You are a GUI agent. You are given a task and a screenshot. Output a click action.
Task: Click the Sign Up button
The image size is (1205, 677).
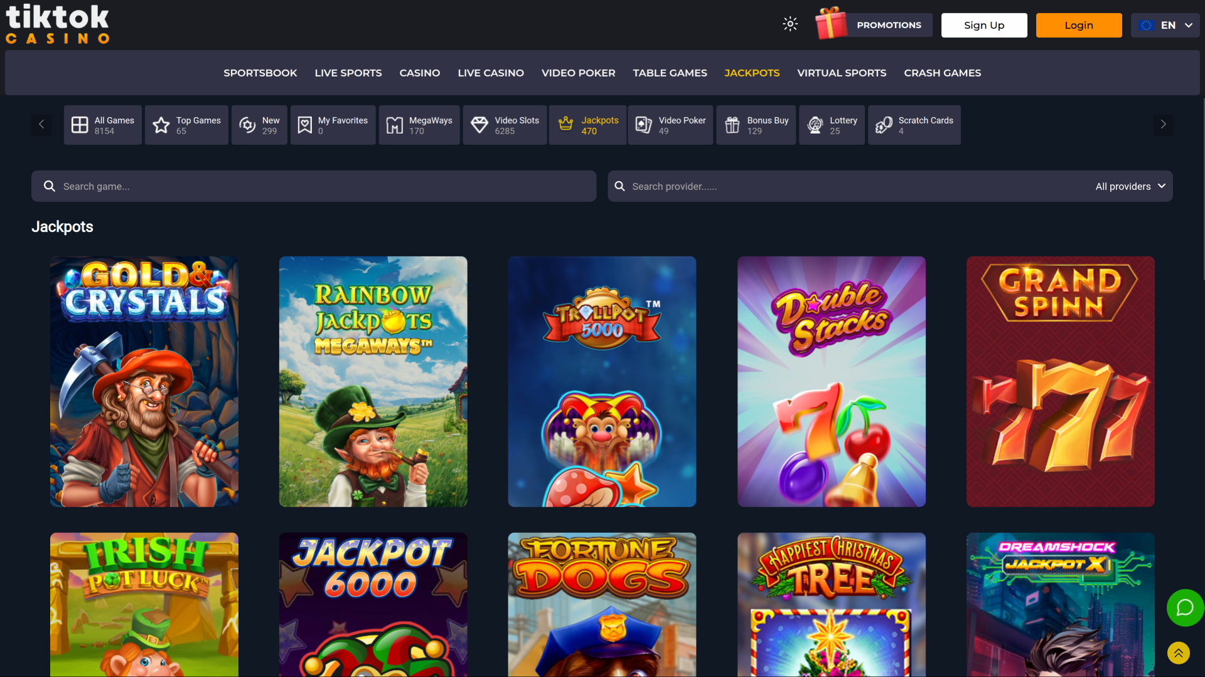984,25
